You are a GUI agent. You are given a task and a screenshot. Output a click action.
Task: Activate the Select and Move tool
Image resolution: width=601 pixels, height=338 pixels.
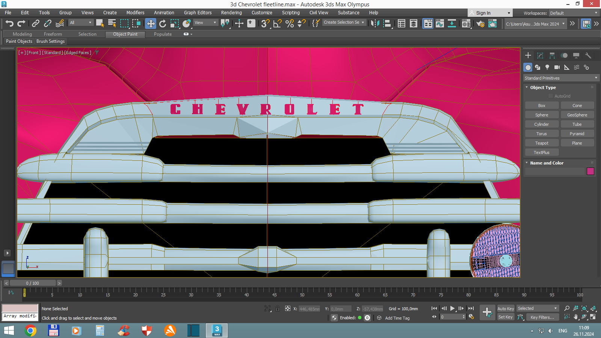coord(151,24)
